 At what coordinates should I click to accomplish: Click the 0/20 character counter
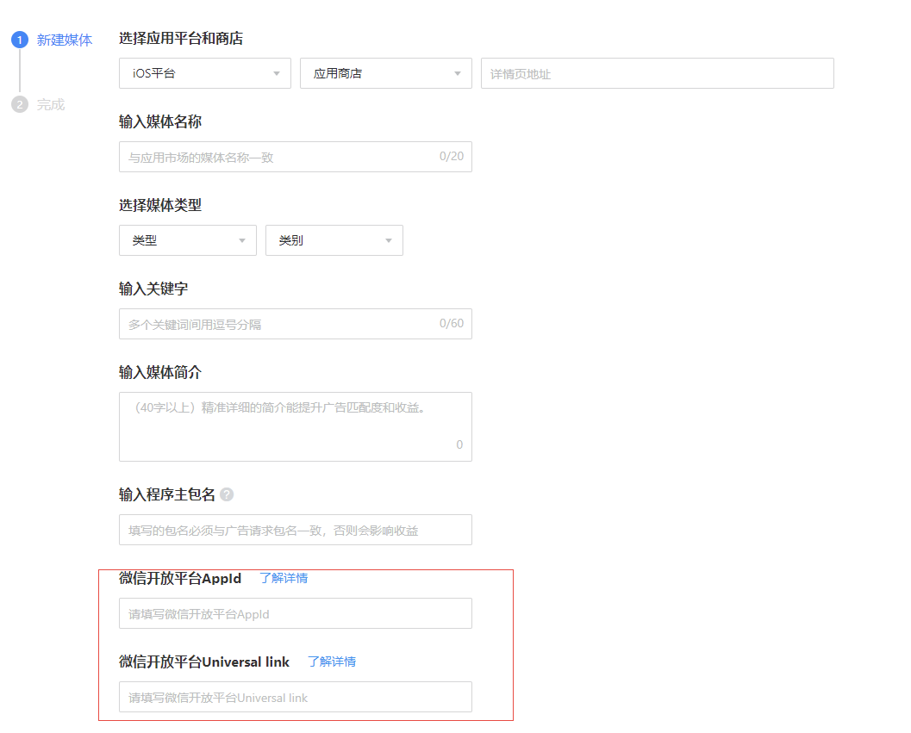(x=452, y=156)
